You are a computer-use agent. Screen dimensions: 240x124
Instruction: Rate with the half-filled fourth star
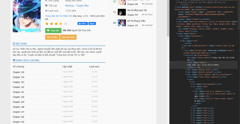click(61, 24)
